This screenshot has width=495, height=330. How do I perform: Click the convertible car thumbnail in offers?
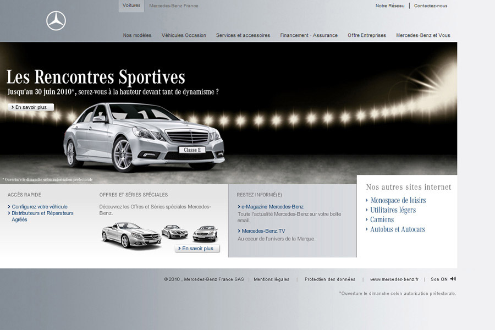coord(131,235)
